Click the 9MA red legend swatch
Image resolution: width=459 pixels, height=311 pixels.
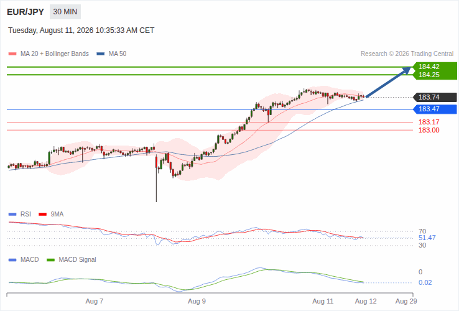[43, 215]
